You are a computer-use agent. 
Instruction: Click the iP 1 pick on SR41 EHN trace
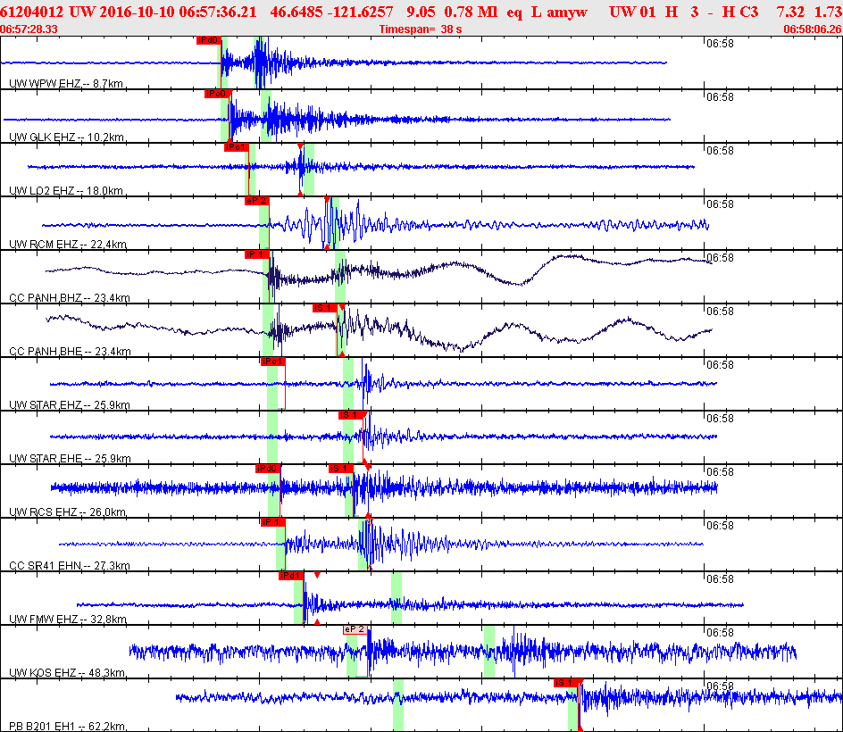[273, 522]
